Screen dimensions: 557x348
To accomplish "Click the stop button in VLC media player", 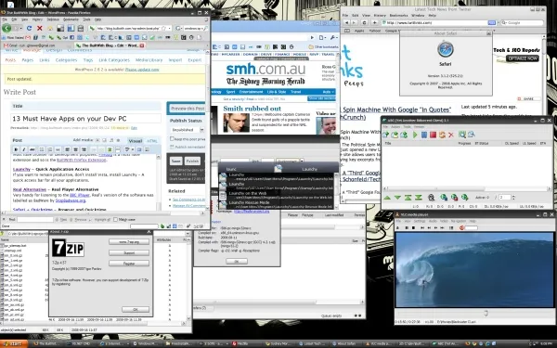I will (x=413, y=227).
